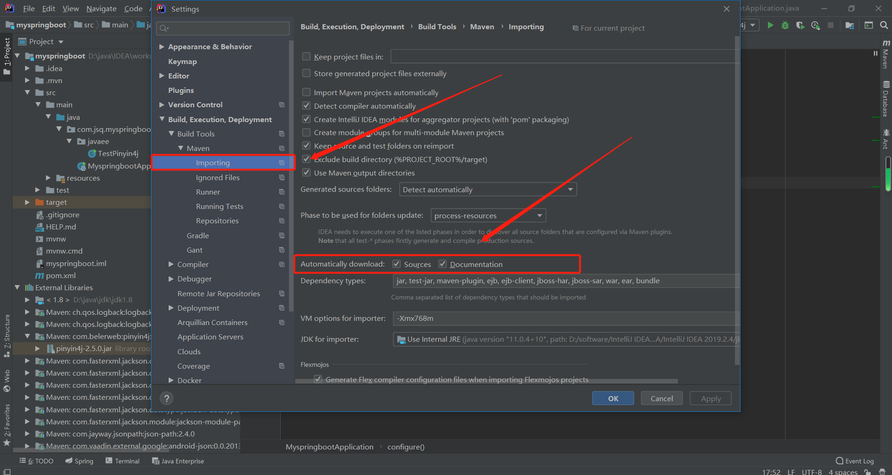
Task: Click settings tree vertical scrollbar
Action: pyautogui.click(x=291, y=176)
